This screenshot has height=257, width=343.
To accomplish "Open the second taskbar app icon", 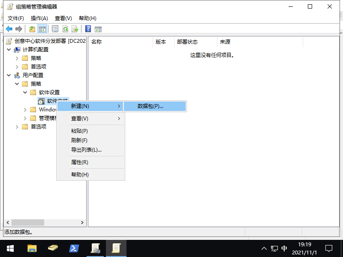I will pyautogui.click(x=53, y=248).
